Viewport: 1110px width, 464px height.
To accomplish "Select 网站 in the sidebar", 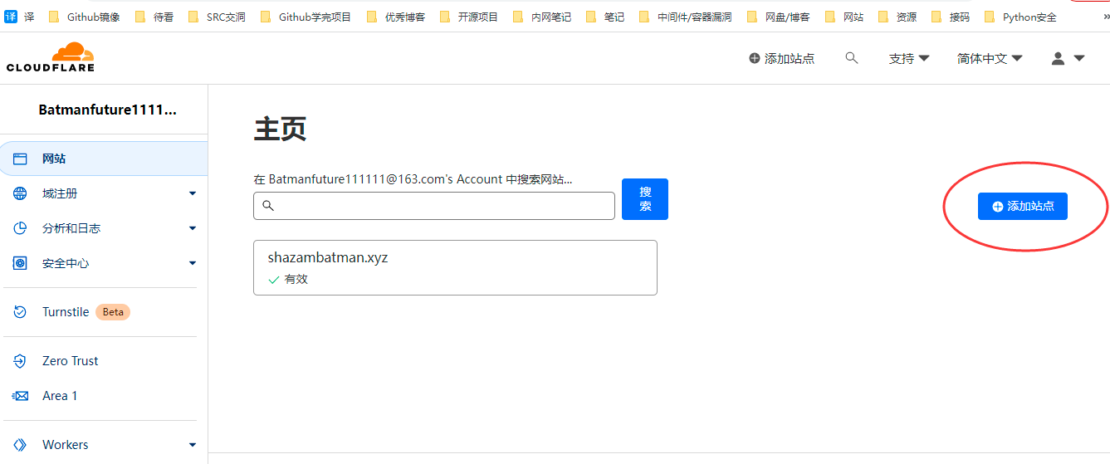I will (104, 159).
